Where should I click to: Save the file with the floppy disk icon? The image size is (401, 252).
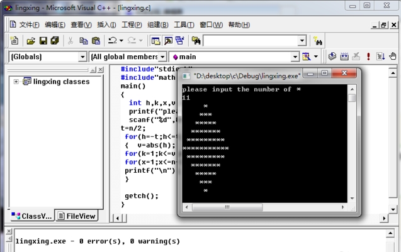[x=43, y=41]
